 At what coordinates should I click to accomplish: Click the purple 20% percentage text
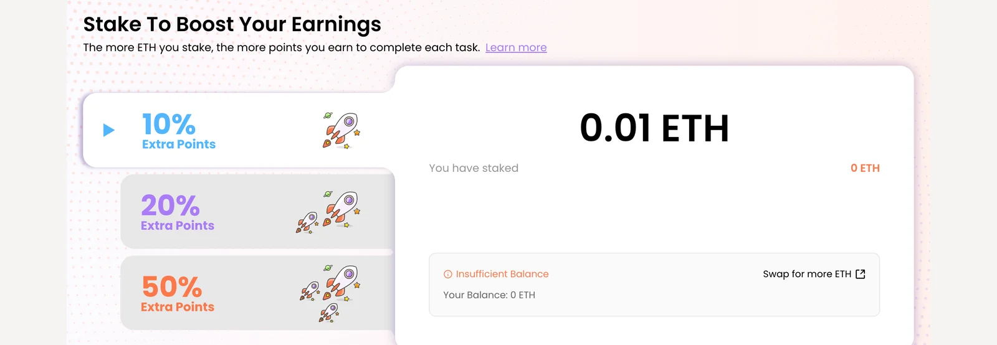tap(170, 206)
